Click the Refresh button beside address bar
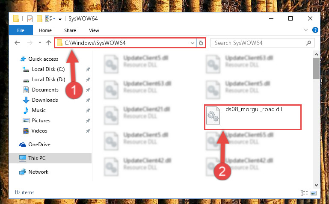The image size is (329, 204). click(201, 43)
